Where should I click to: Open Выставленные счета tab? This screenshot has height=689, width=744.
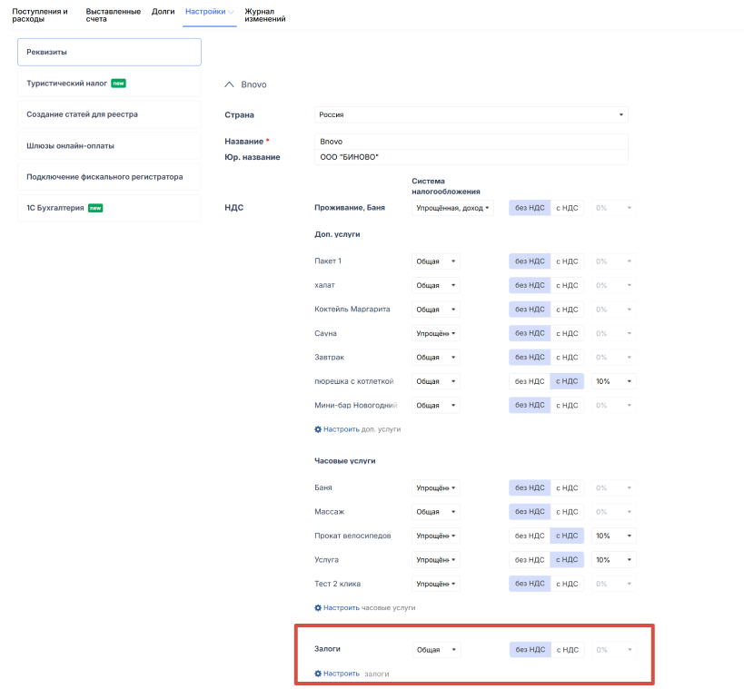pyautogui.click(x=113, y=15)
